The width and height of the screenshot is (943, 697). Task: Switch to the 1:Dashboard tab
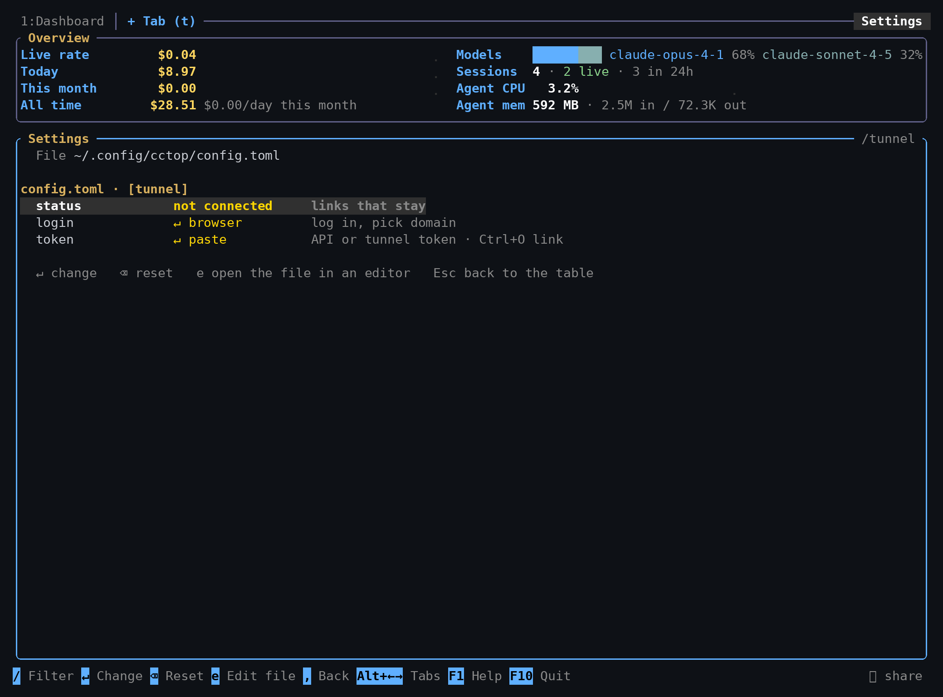point(63,21)
